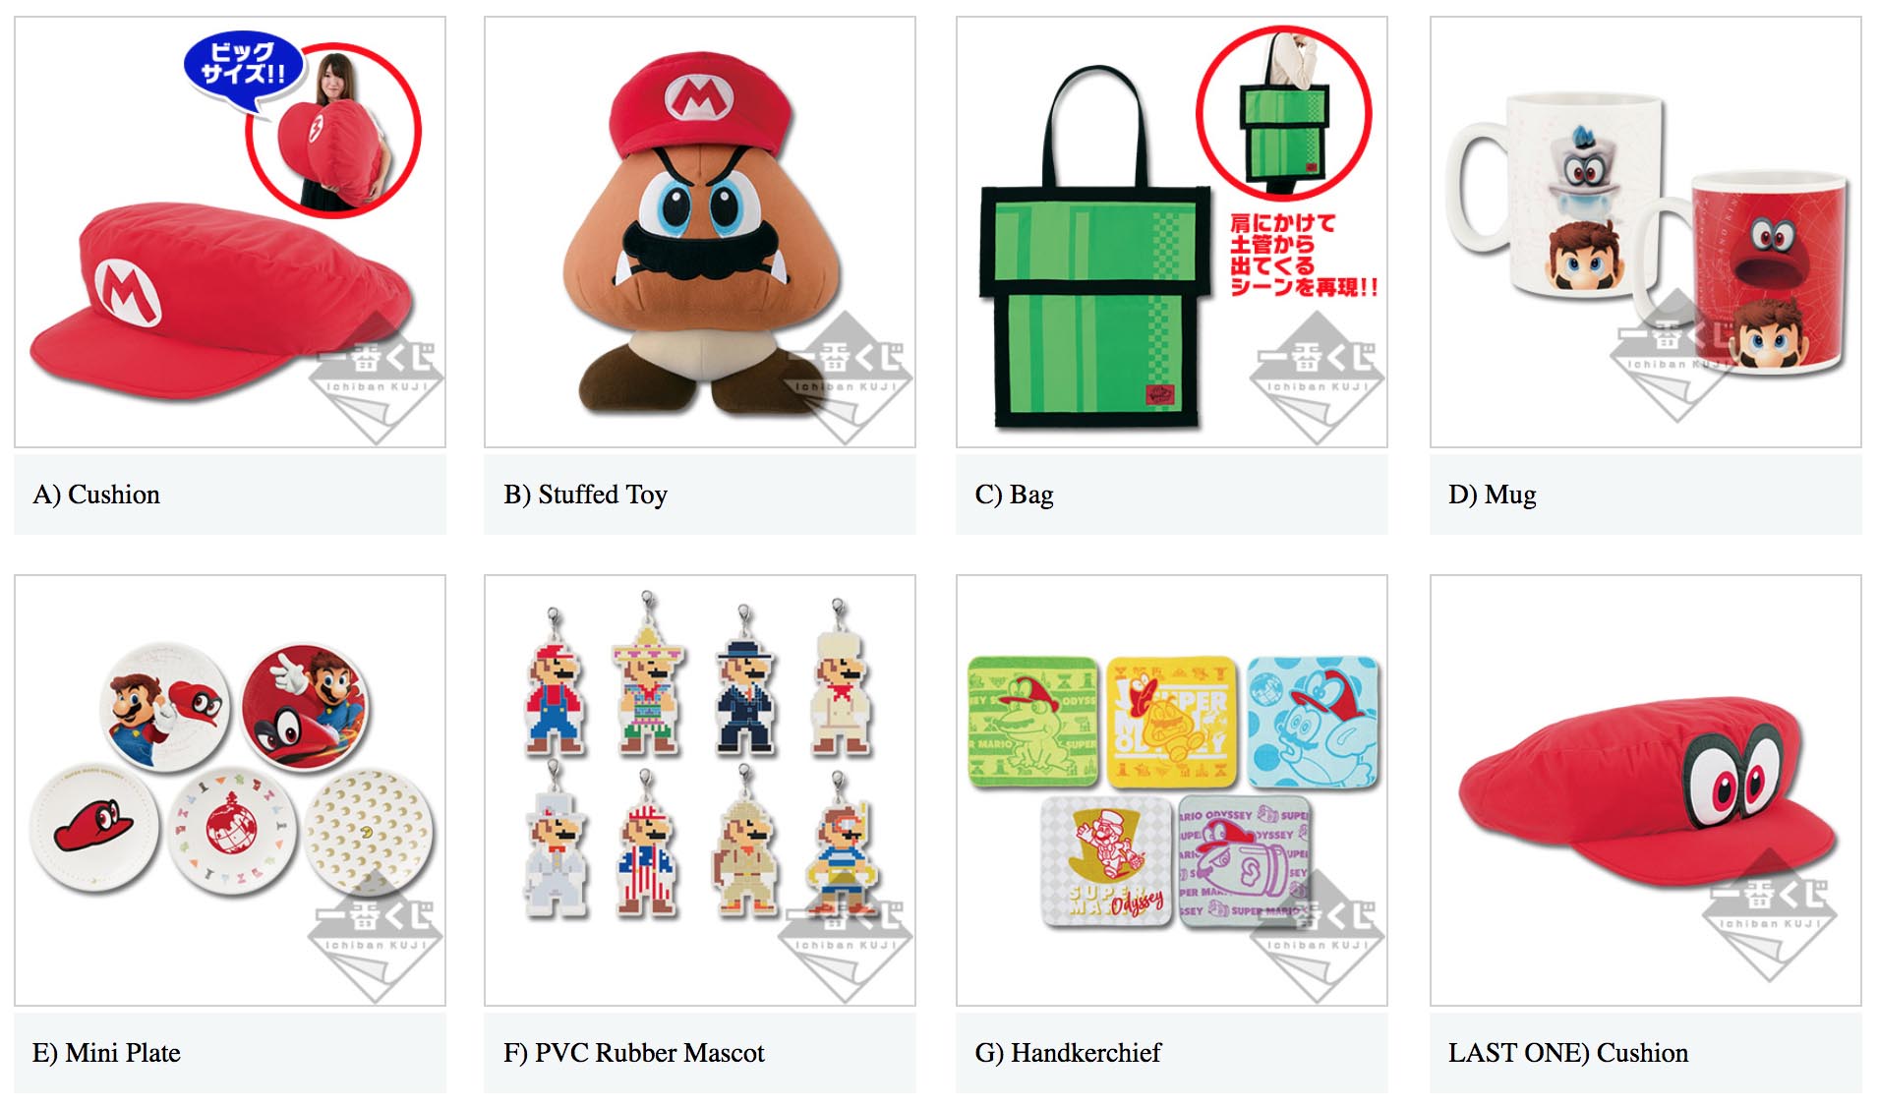Click the circular big-size cushion inset photo
This screenshot has height=1107, width=1878.
pos(333,130)
